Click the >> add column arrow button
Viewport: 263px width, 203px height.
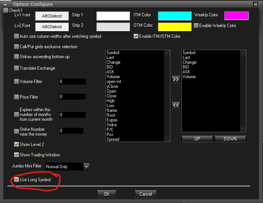pos(176,79)
